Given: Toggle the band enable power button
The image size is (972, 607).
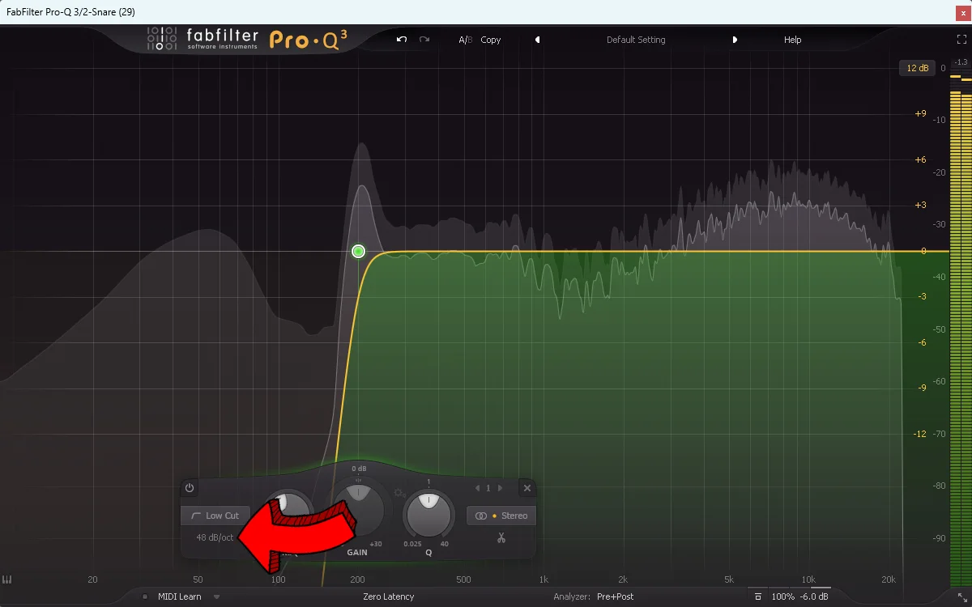Looking at the screenshot, I should point(187,487).
